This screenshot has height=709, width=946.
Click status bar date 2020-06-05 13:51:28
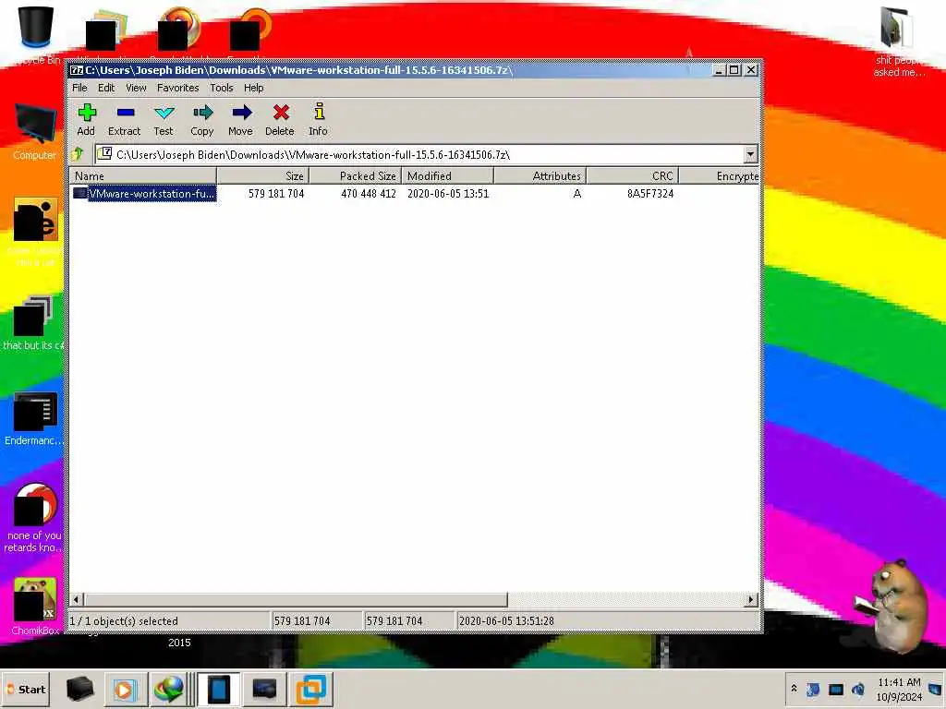tap(506, 621)
